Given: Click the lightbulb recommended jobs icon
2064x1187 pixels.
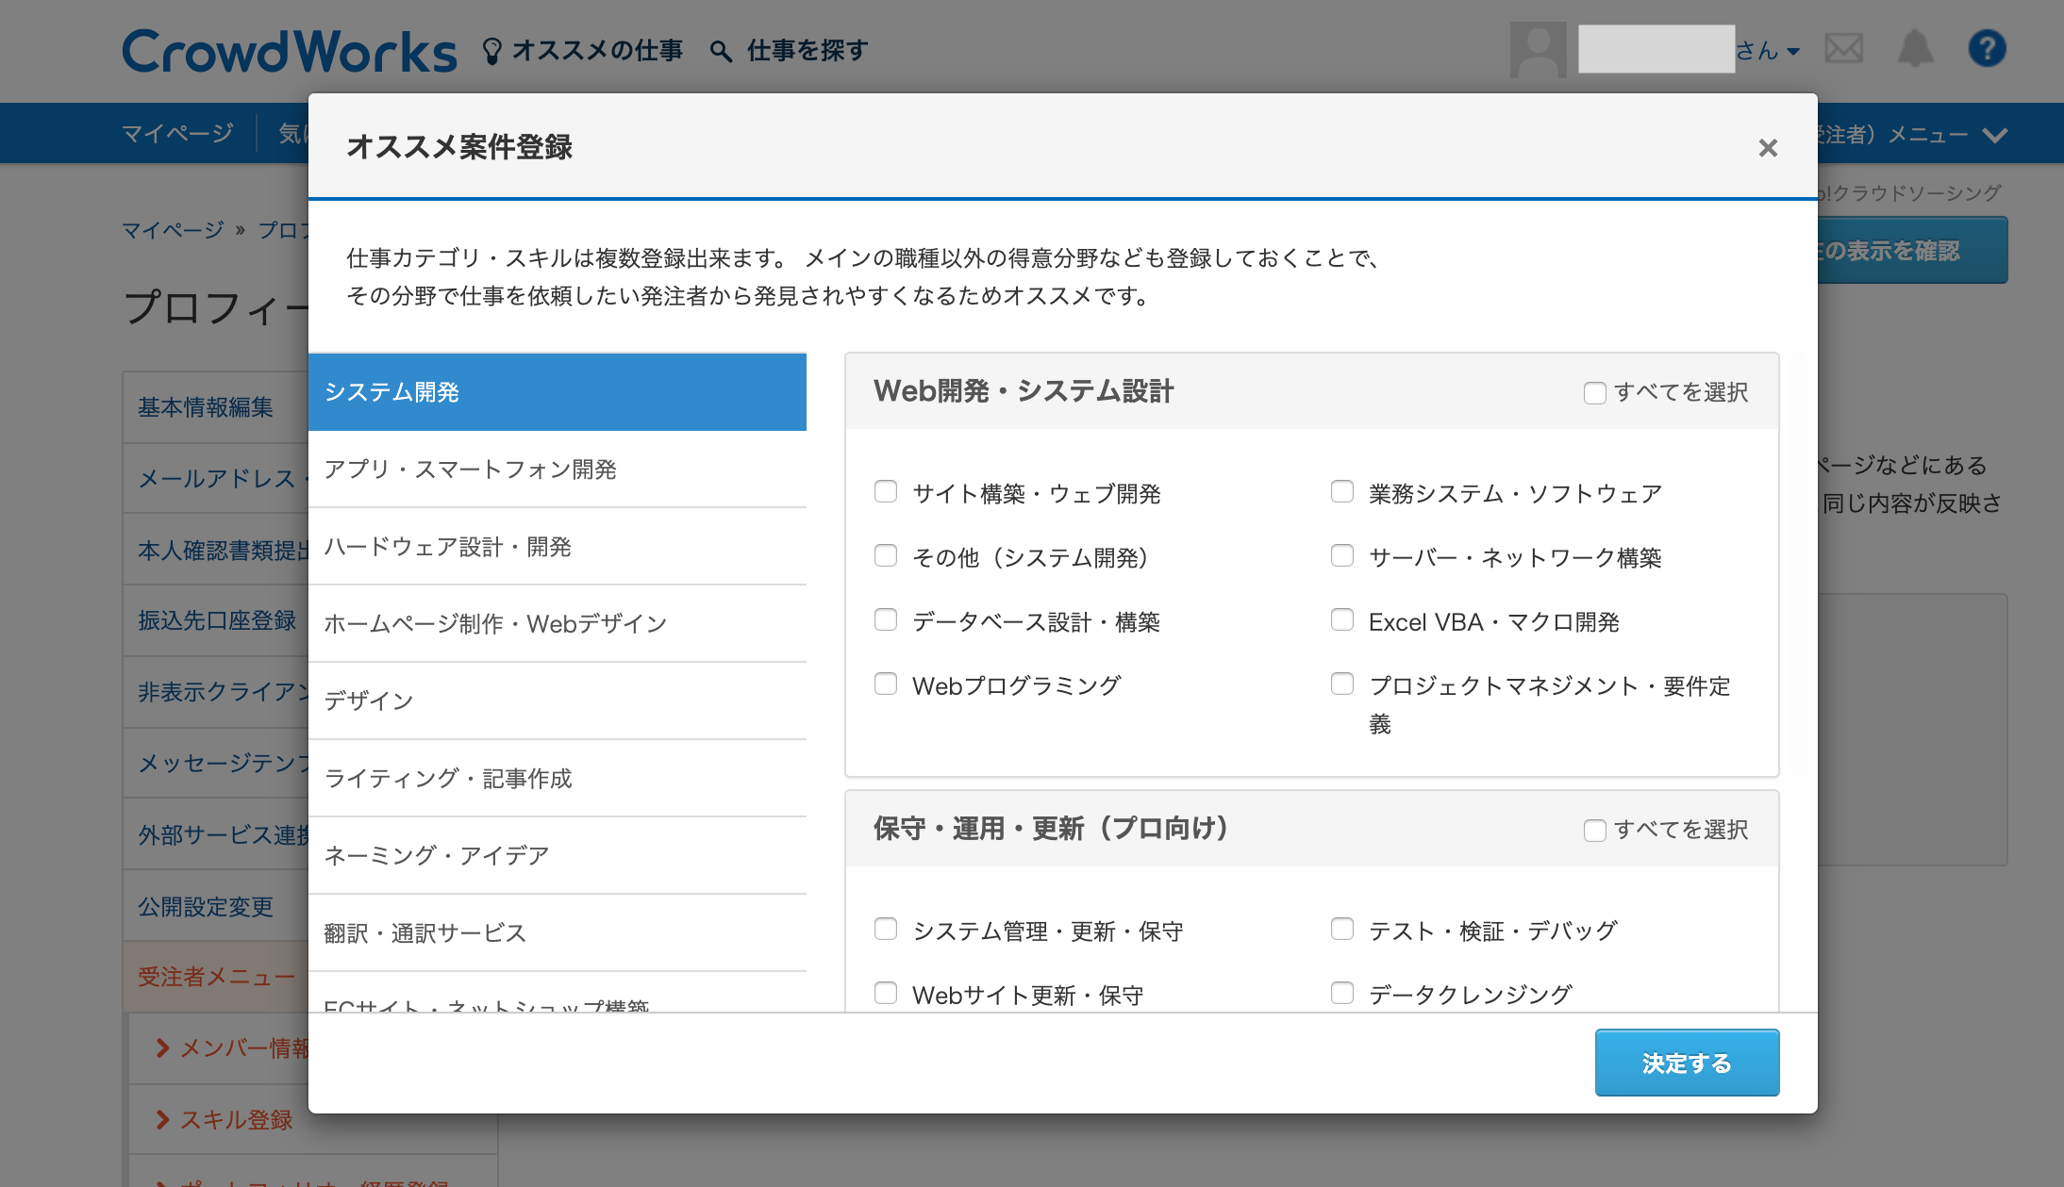Looking at the screenshot, I should [x=491, y=51].
